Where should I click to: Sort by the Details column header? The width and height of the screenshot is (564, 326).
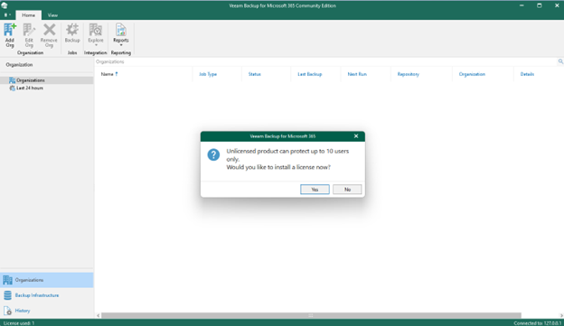(x=527, y=74)
